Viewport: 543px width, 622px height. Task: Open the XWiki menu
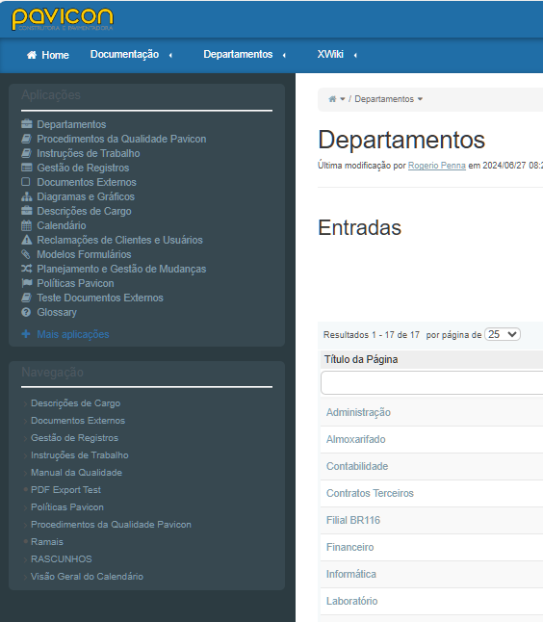(x=330, y=54)
